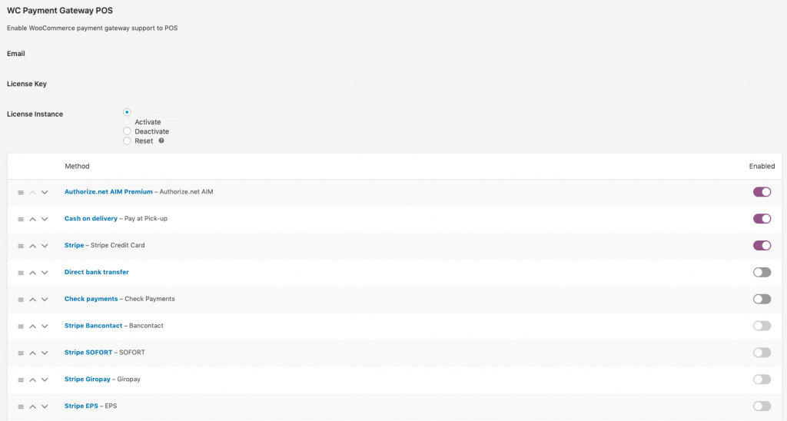
Task: Open the Stripe payment method link
Action: 74,245
